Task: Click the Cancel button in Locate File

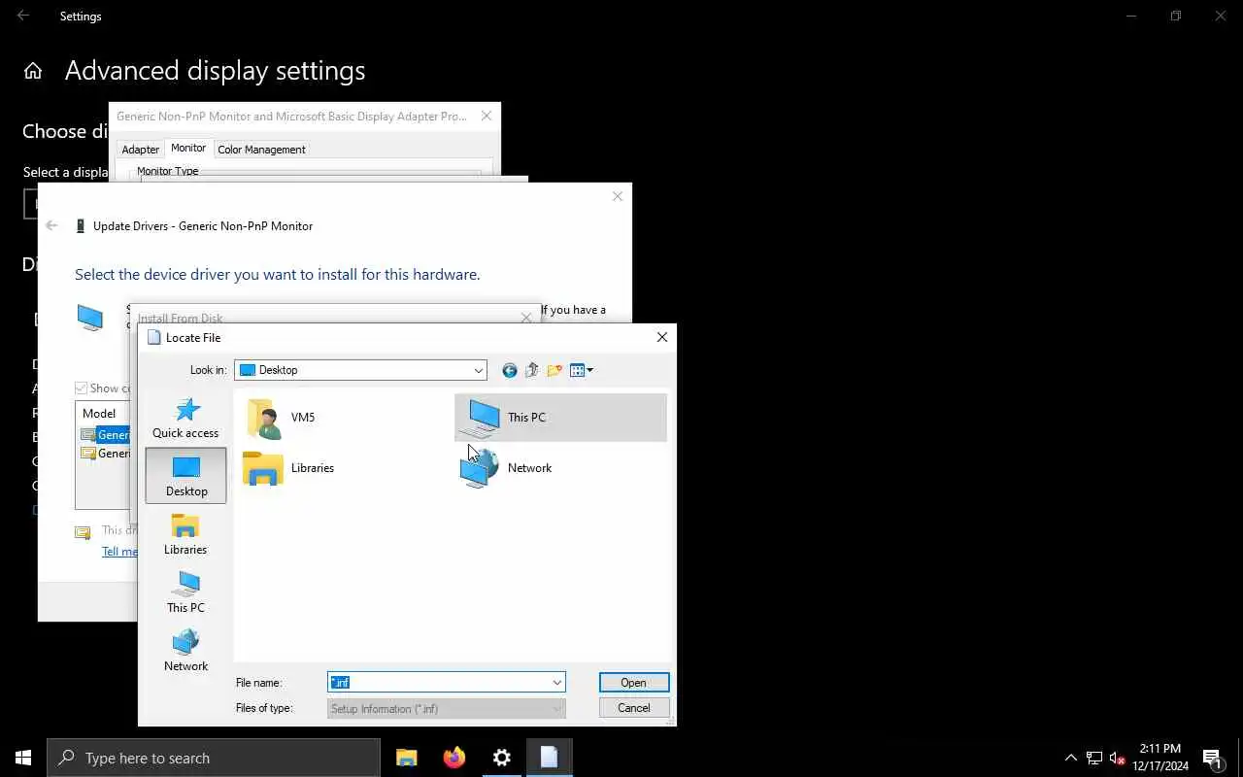Action: pos(634,708)
